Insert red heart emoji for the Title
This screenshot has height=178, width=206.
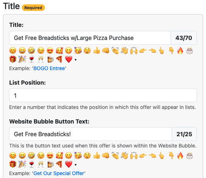click(69, 59)
